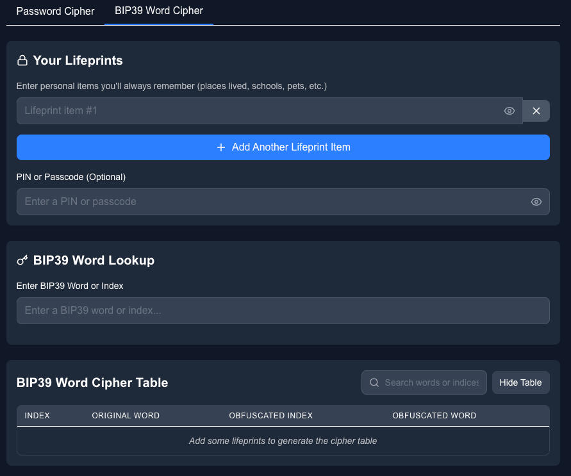Click the PIN or passcode input field
571x476 pixels.
269,202
